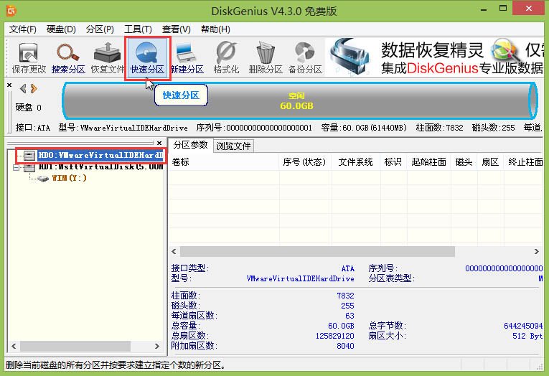Collapse the HD1:MsftVirtualDisk tree node
Viewport: 549px width, 376px height.
tap(17, 166)
